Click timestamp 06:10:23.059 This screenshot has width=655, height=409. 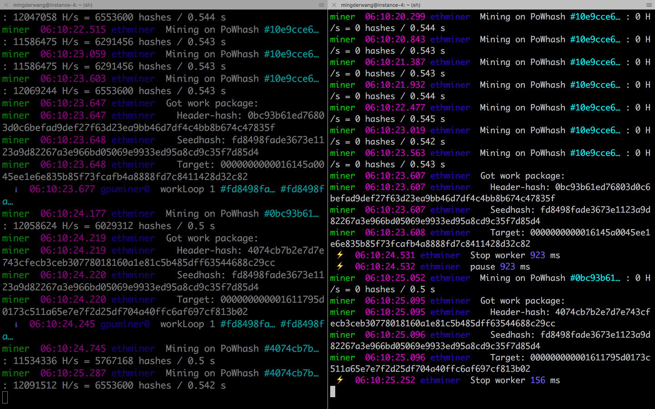73,54
